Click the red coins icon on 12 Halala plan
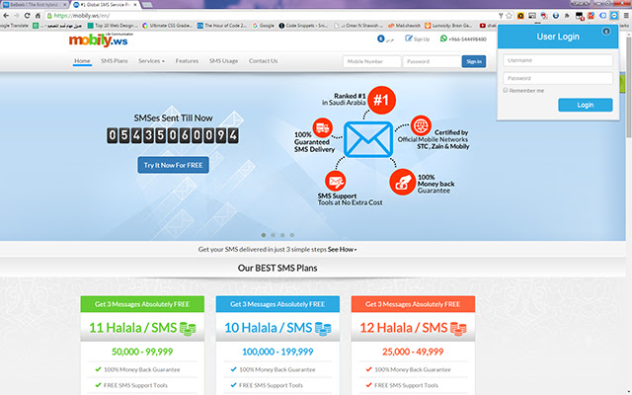The image size is (632, 395). (458, 329)
